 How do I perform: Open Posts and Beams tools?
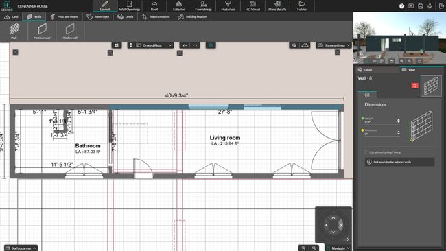[64, 16]
